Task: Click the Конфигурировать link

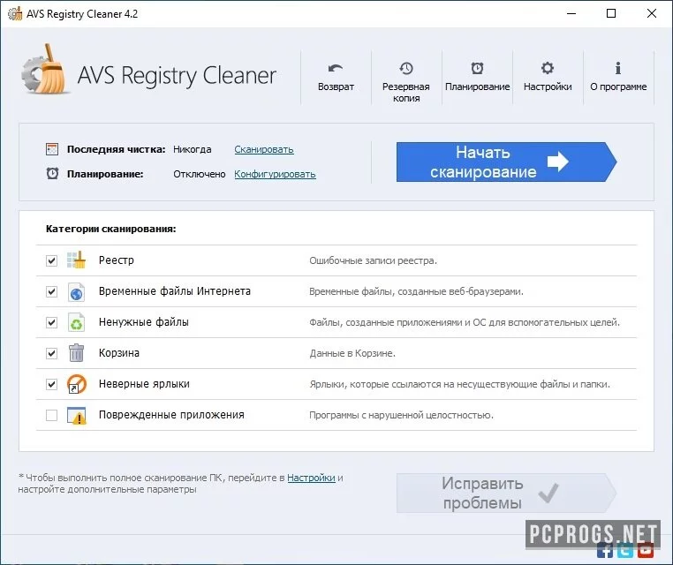Action: pyautogui.click(x=276, y=174)
